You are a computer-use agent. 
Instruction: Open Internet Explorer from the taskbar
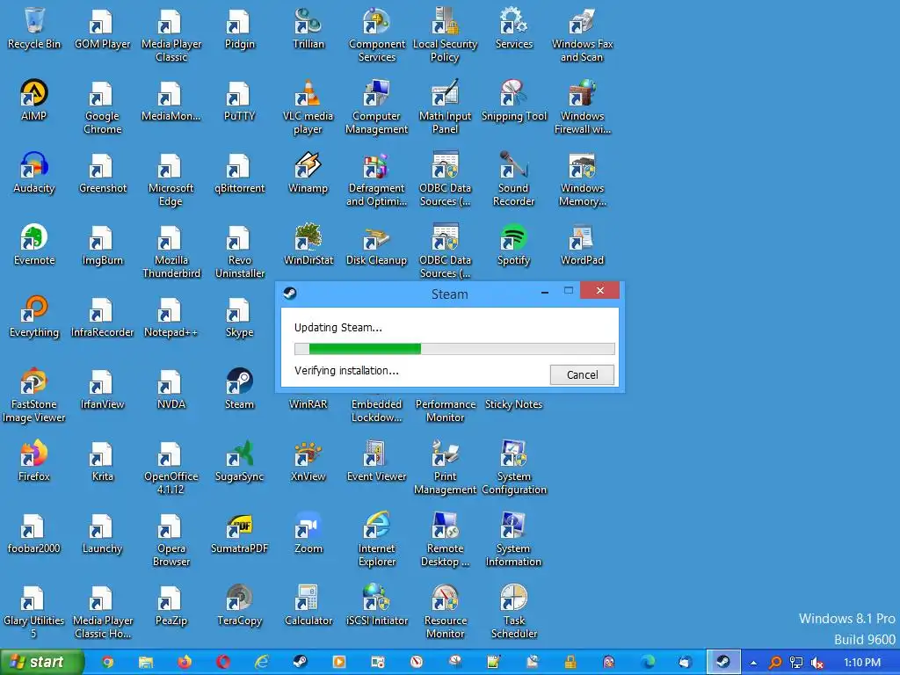click(262, 663)
